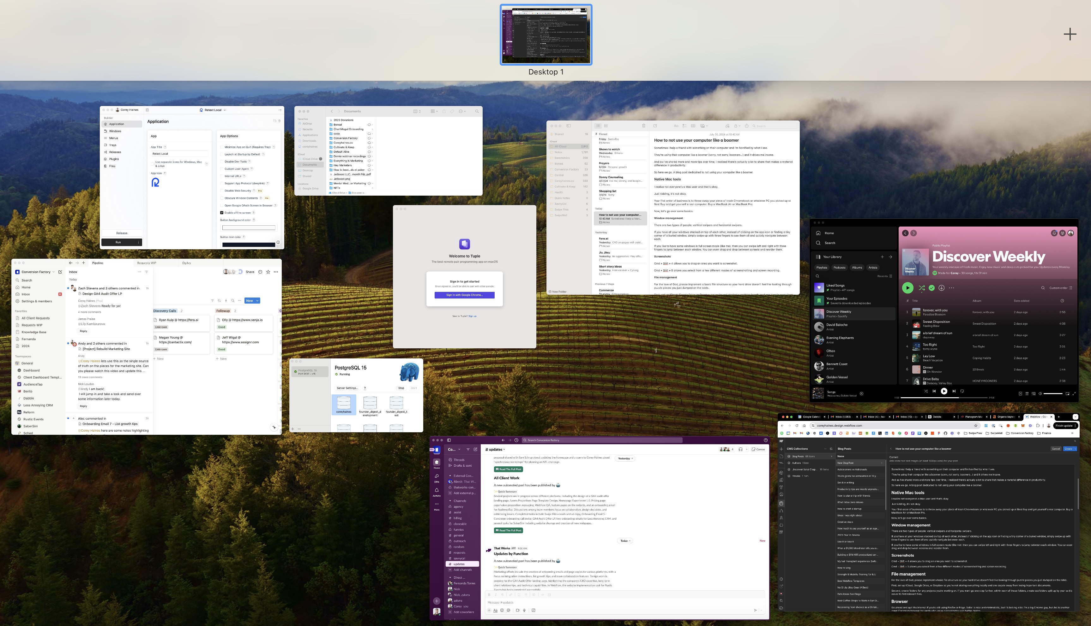Switch to Requests WIP tab
Image resolution: width=1091 pixels, height=626 pixels.
click(147, 263)
